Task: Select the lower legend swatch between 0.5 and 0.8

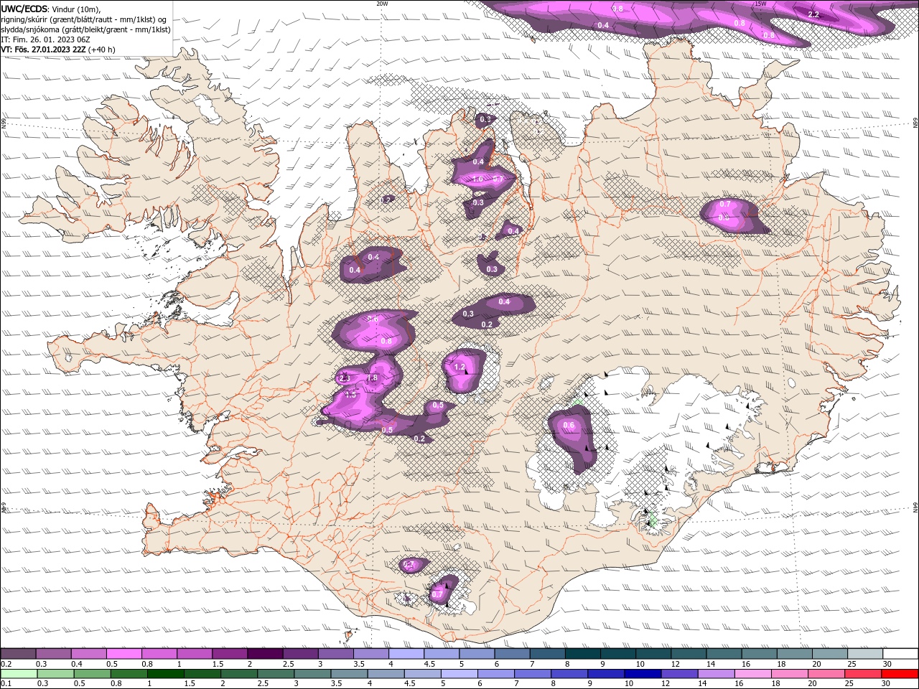Action: [x=93, y=674]
